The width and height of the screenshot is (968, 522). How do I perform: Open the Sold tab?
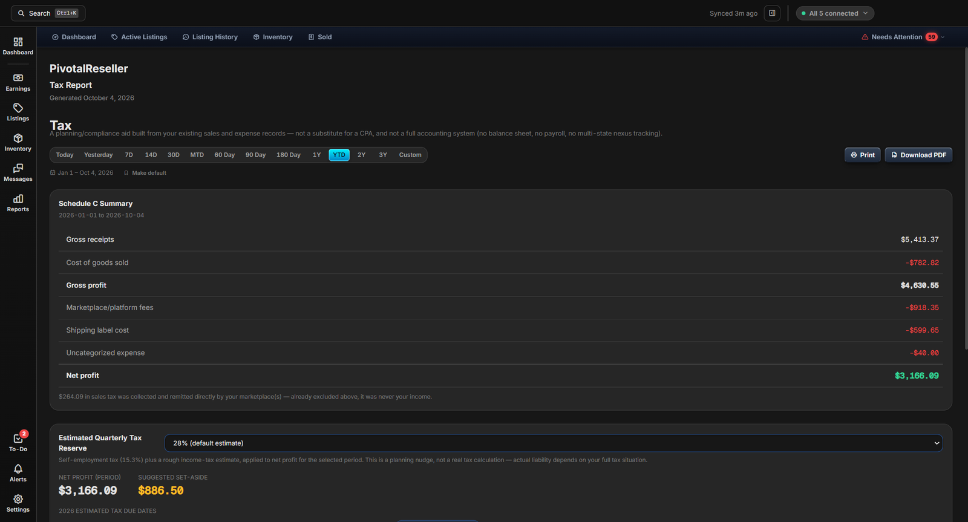coord(320,37)
